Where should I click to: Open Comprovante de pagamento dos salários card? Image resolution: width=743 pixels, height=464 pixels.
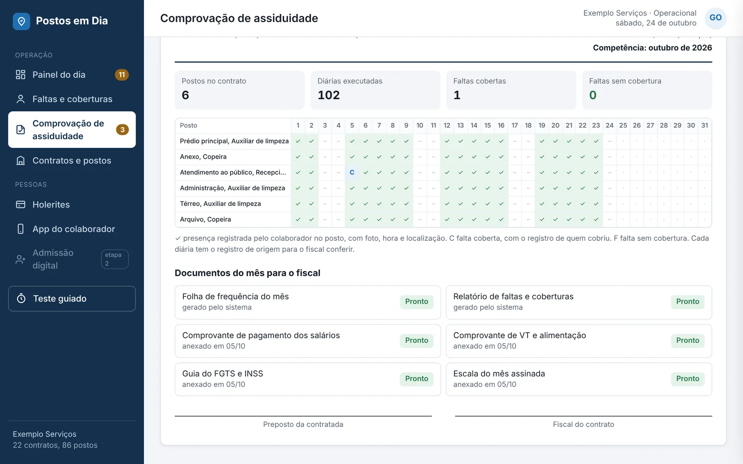(x=307, y=341)
